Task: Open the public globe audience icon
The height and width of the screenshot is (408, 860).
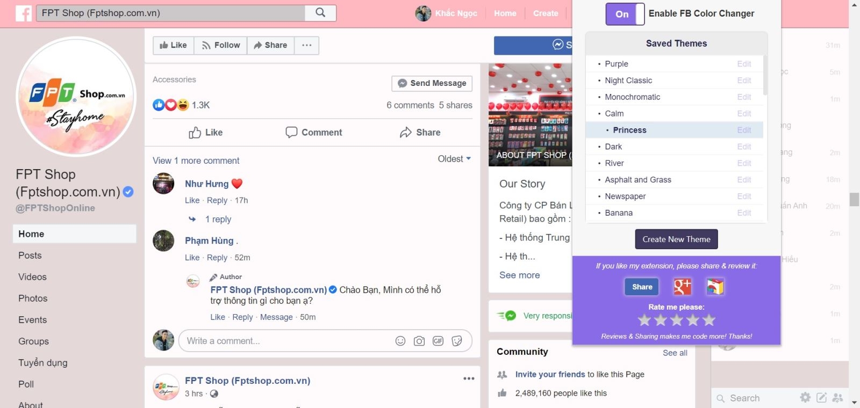Action: coord(214,394)
